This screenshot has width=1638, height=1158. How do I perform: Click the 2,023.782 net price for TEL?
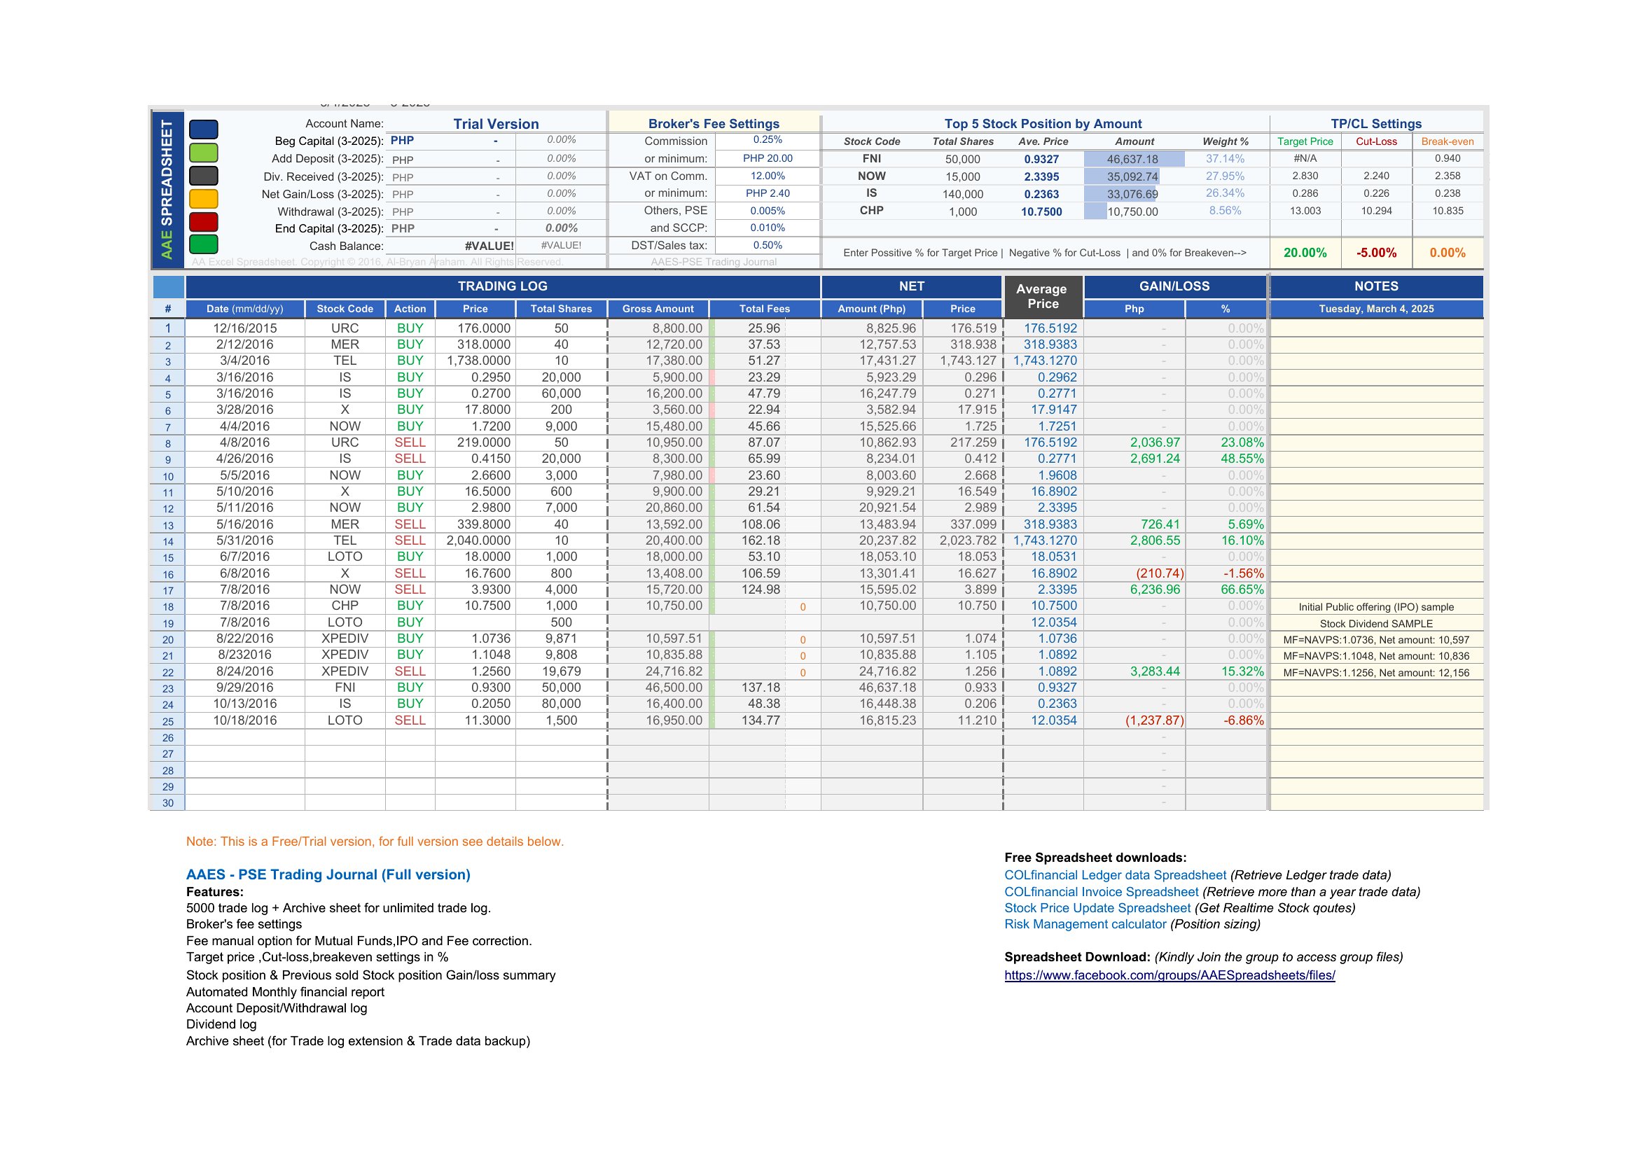tap(962, 540)
